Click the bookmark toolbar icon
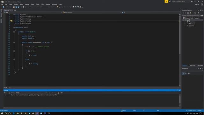 73,7
